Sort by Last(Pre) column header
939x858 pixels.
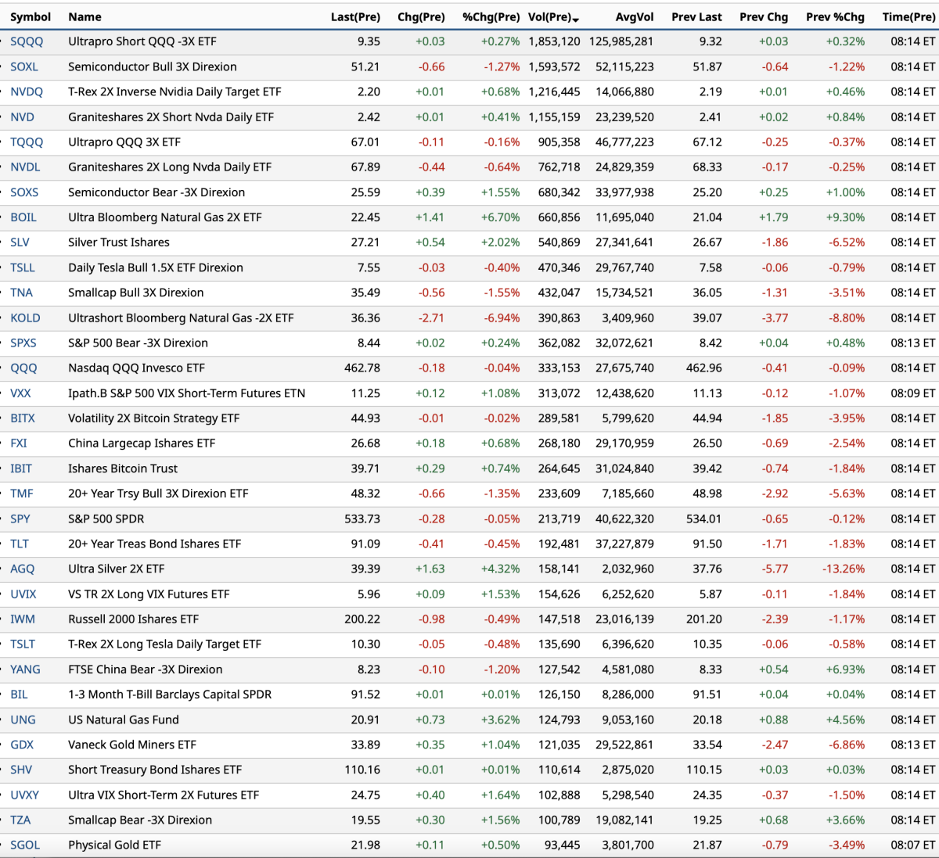tap(354, 17)
